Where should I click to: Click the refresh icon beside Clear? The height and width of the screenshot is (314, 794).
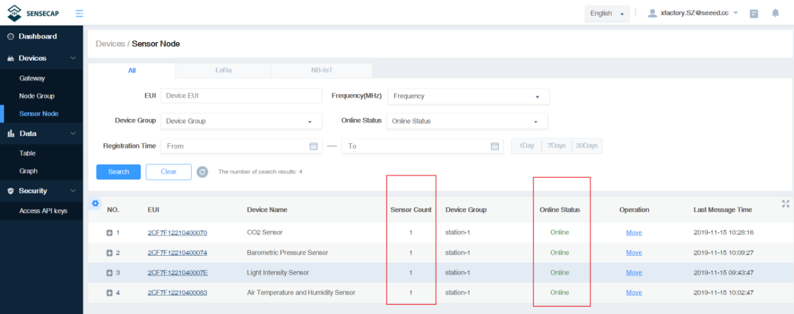tap(202, 172)
